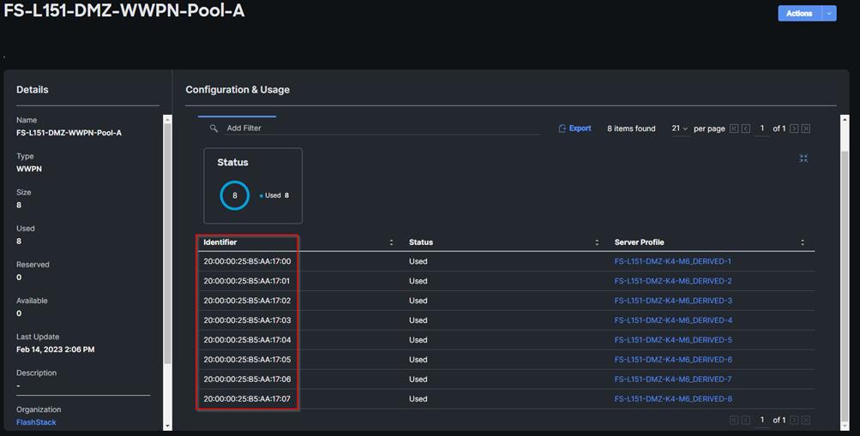The width and height of the screenshot is (860, 436).
Task: Open the FS-L151-DMZ-K4-M6_DERIVED-1 server profile link
Action: coord(673,261)
